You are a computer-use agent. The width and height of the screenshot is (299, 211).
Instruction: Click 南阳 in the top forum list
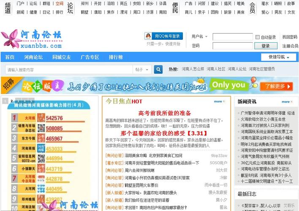coord(163,12)
